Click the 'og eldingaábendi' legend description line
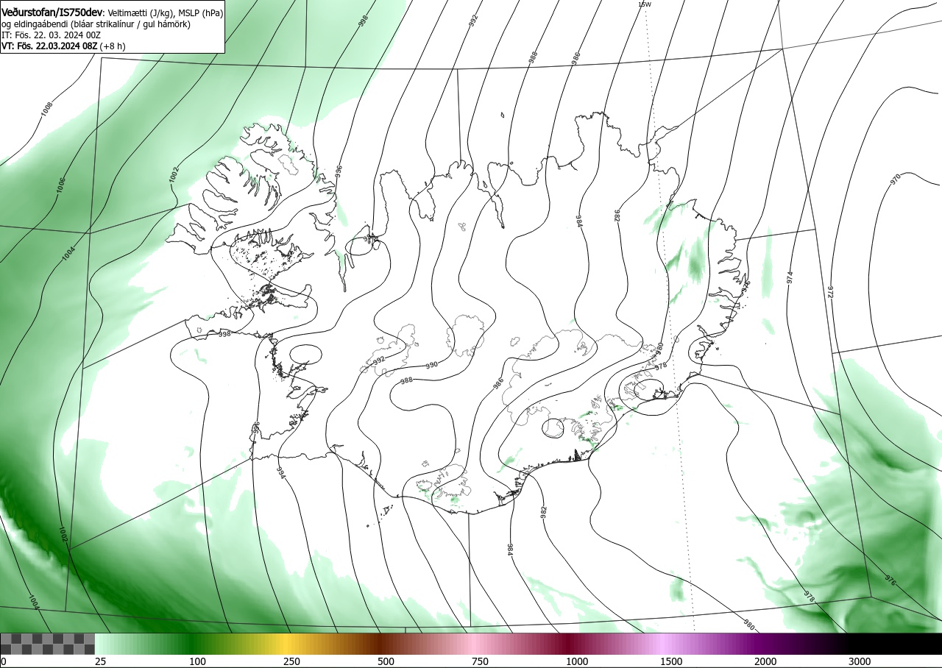The image size is (942, 668). point(96,24)
